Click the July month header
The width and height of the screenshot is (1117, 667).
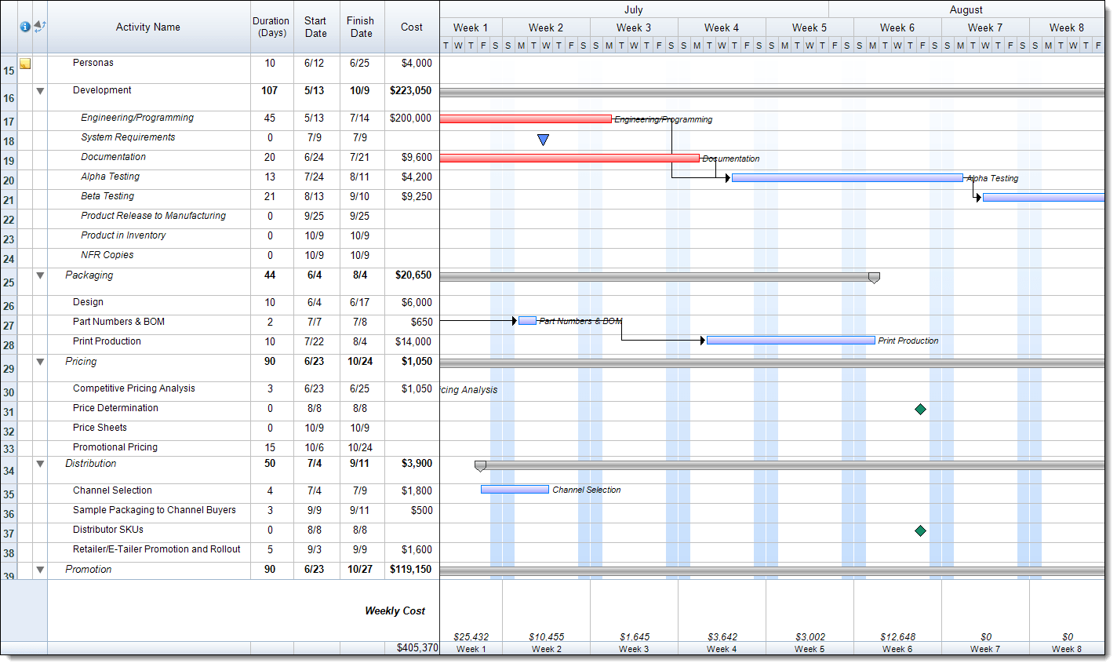click(x=634, y=9)
